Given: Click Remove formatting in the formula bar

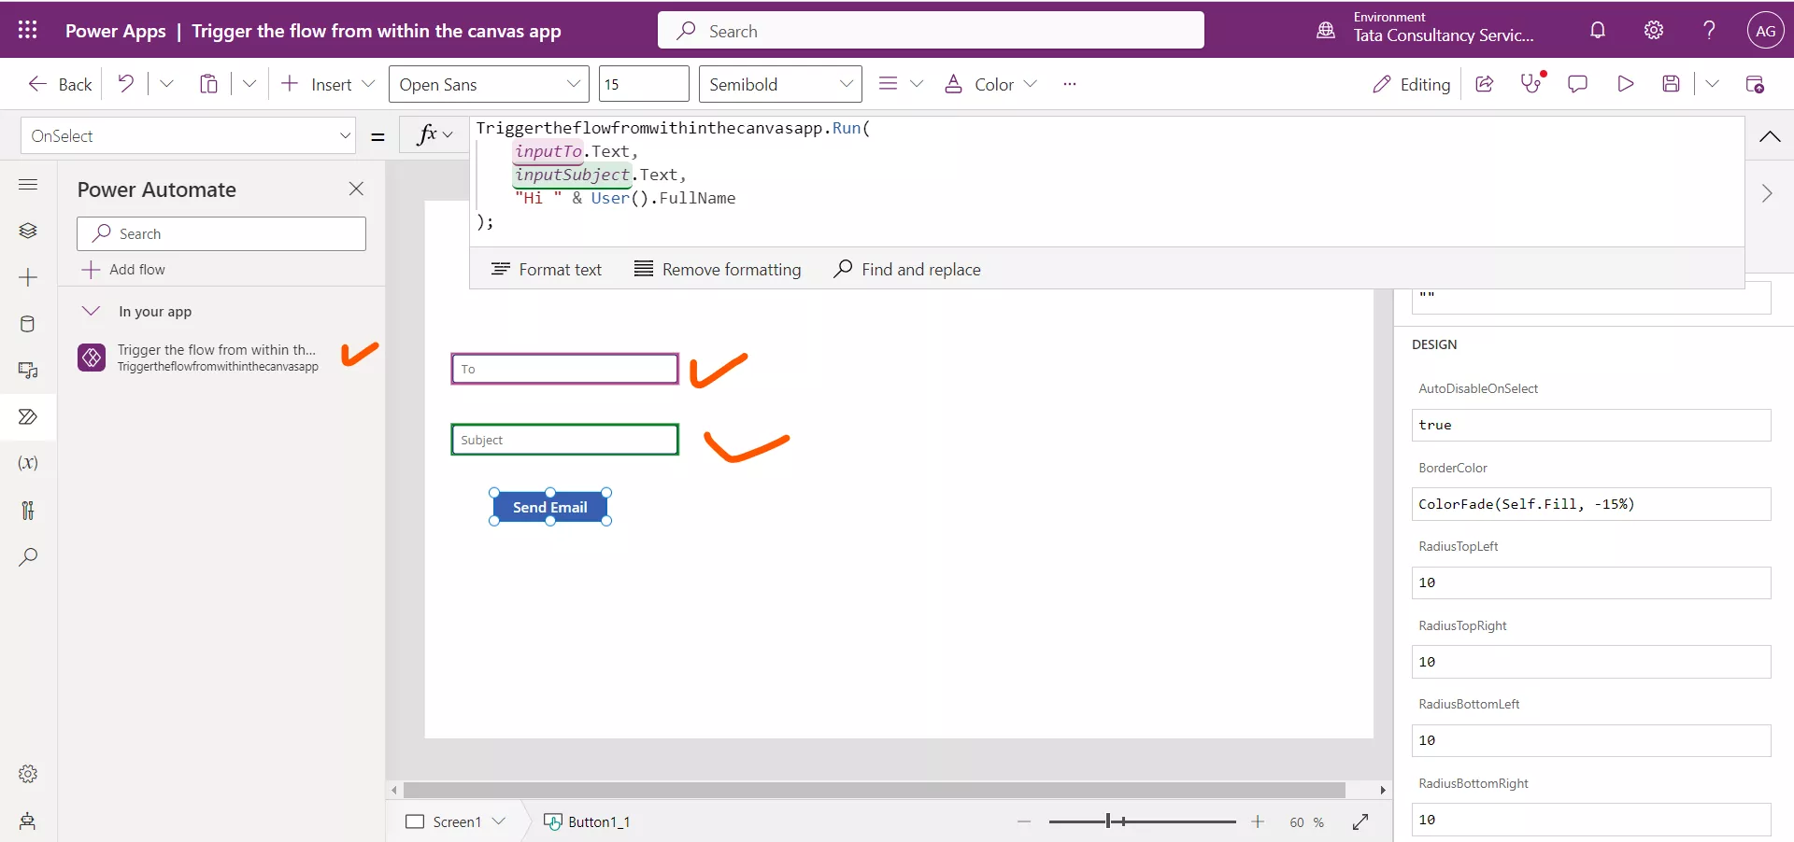Looking at the screenshot, I should pos(718,269).
